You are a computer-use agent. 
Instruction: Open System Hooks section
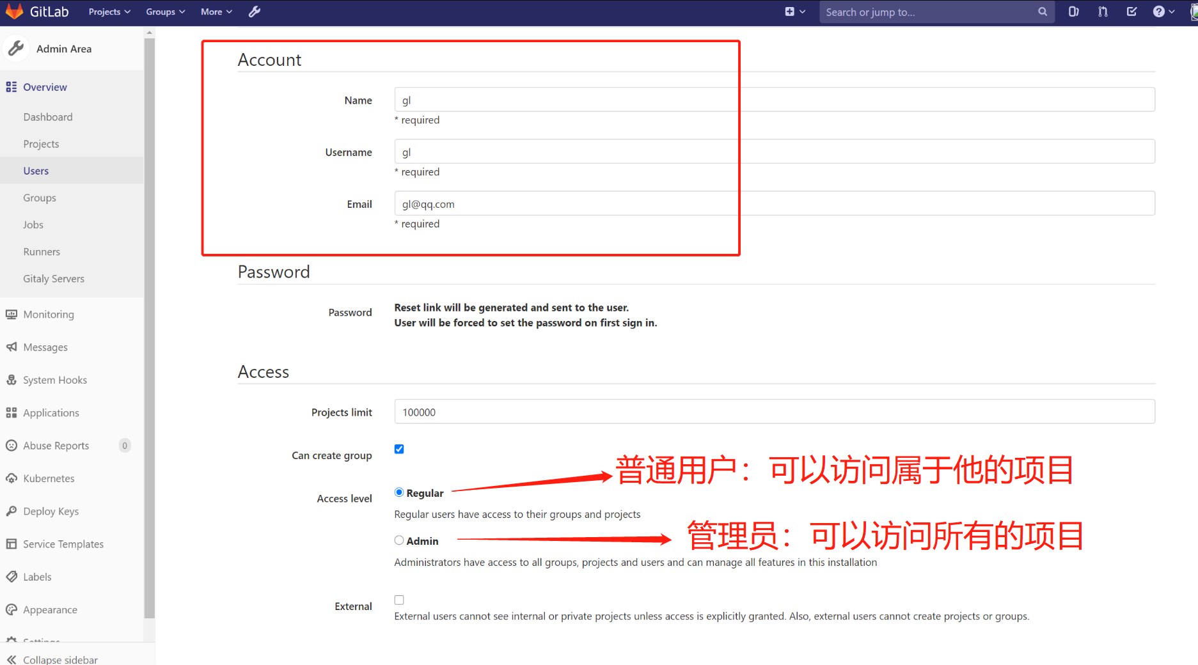(55, 380)
